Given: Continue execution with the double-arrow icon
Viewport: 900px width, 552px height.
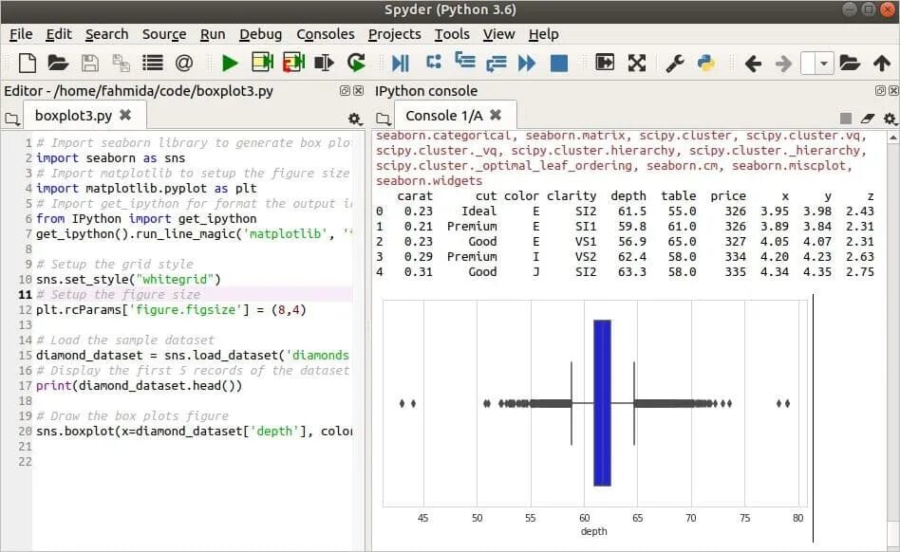Looking at the screenshot, I should 527,63.
